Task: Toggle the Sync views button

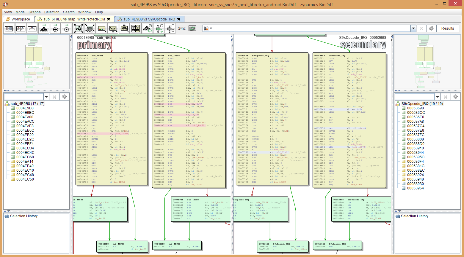Action: tap(192, 28)
